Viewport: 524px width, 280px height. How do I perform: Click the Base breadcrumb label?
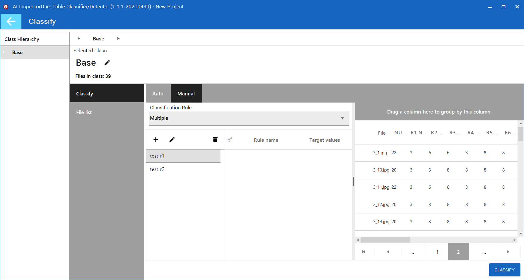98,39
